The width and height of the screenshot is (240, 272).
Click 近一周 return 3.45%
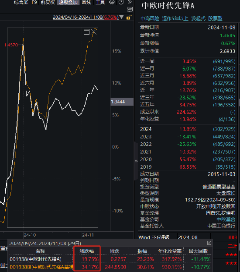(x=189, y=61)
